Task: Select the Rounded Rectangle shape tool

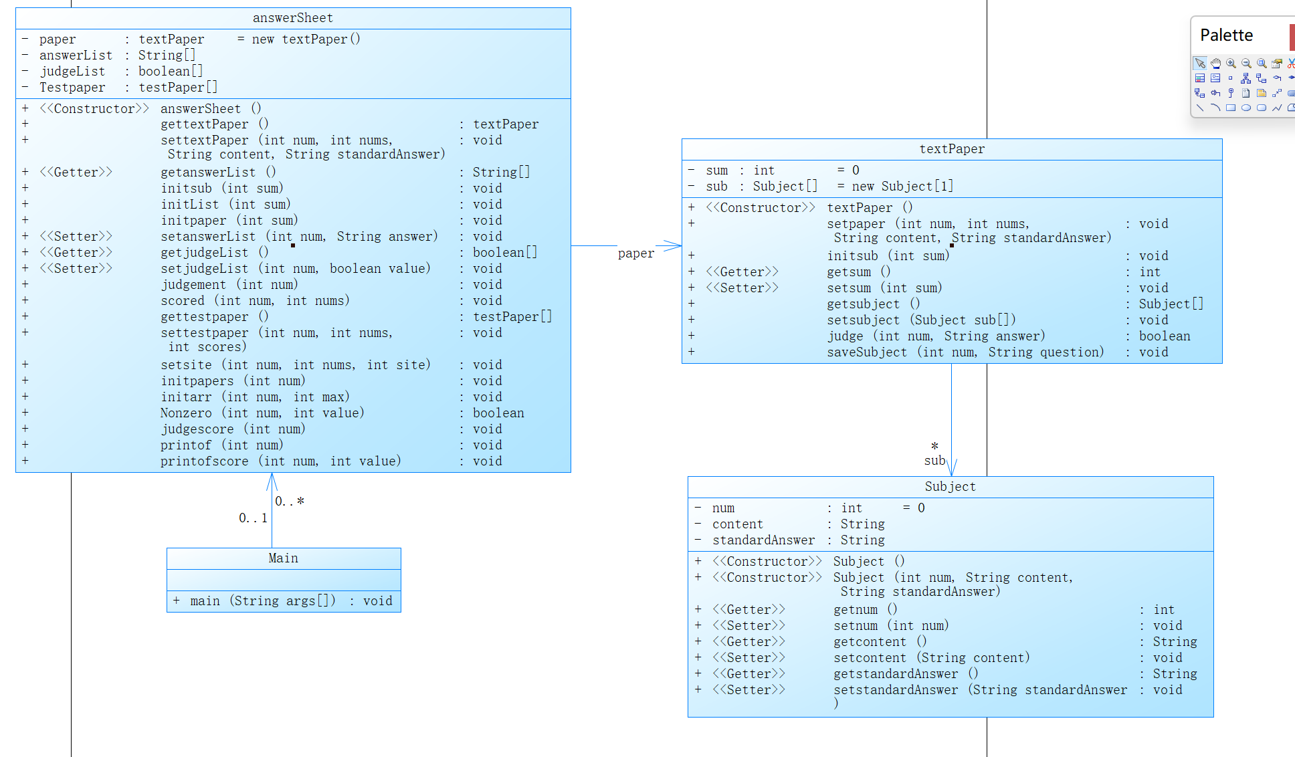Action: click(x=1262, y=108)
